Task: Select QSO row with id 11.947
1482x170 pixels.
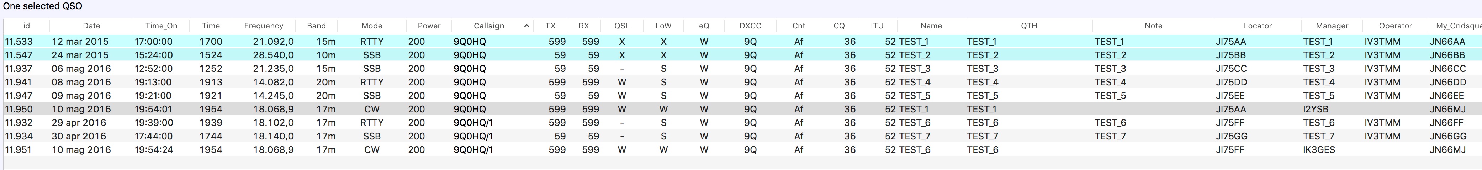Action: click(742, 95)
